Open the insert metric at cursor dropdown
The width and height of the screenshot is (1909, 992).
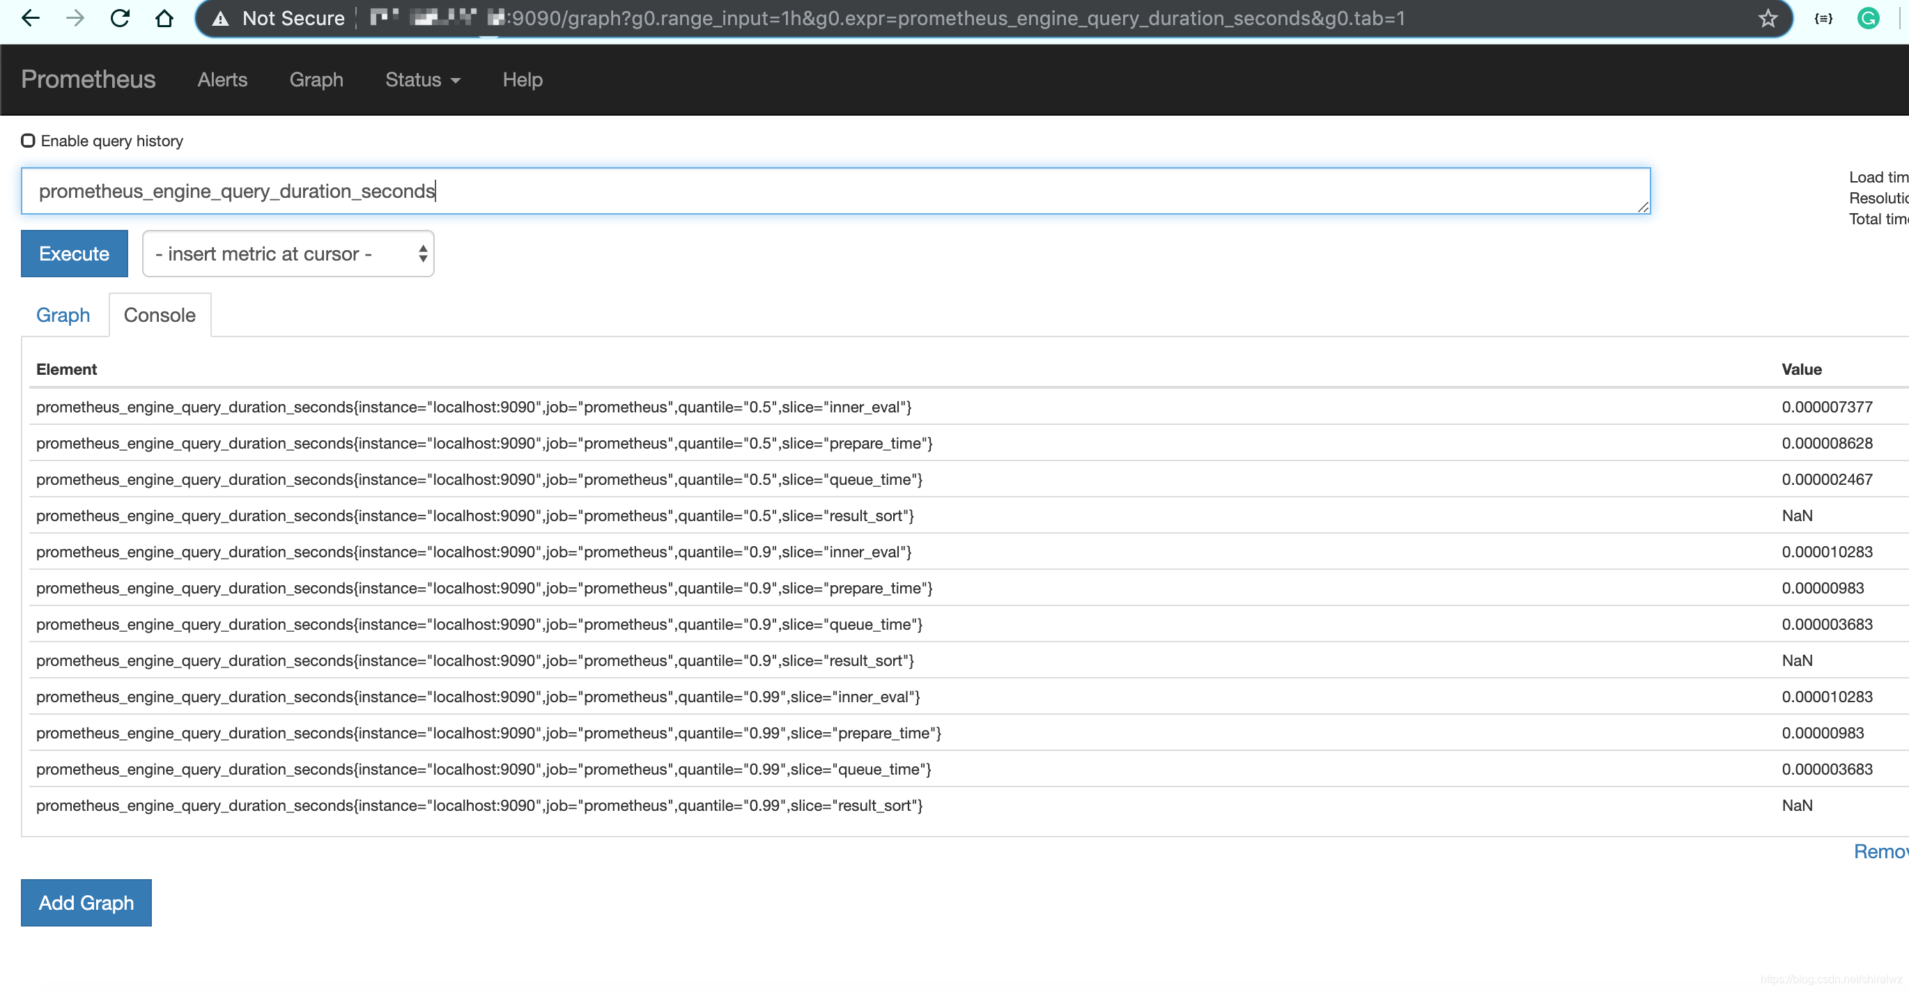click(288, 254)
